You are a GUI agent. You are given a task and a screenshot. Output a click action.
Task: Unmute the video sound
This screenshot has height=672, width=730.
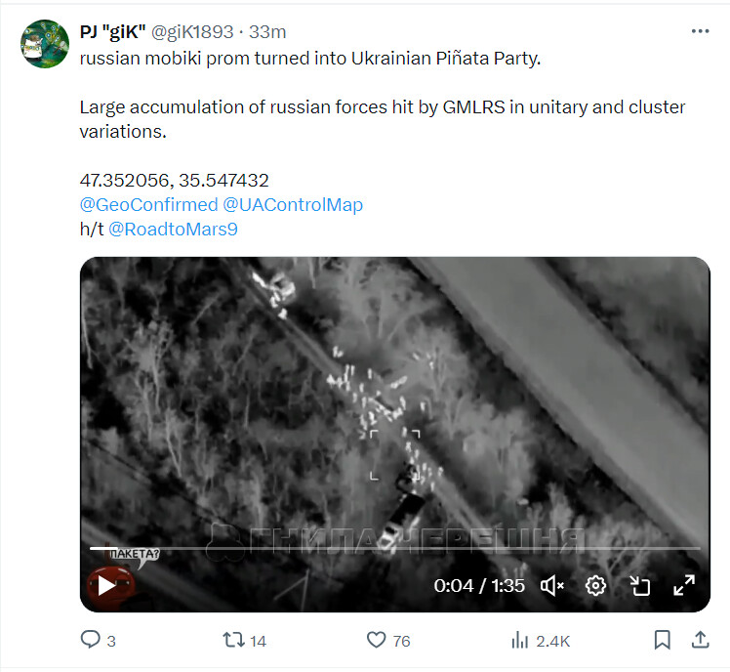[552, 586]
